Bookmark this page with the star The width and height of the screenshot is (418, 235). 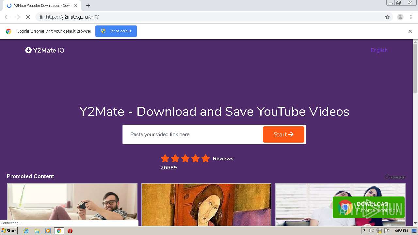click(x=387, y=17)
